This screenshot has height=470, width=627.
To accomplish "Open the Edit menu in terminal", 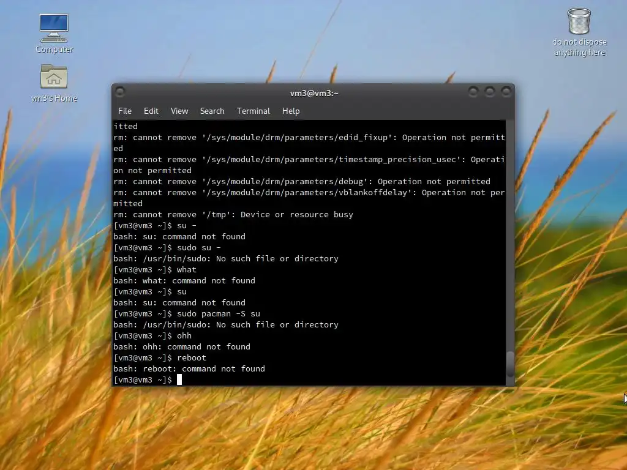I will (151, 111).
